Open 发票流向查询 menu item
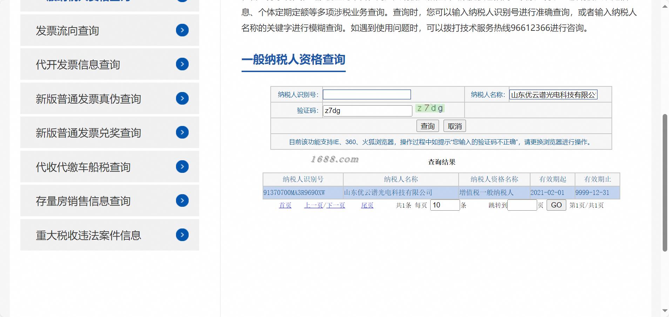The image size is (669, 317). (110, 30)
